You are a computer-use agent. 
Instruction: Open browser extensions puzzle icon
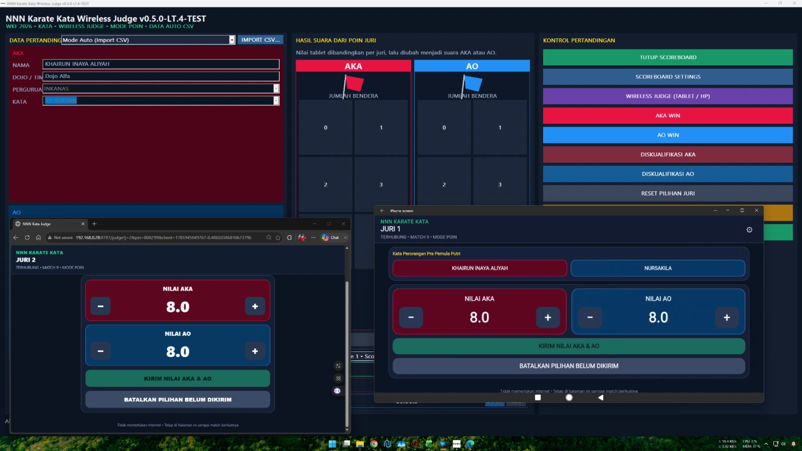289,237
